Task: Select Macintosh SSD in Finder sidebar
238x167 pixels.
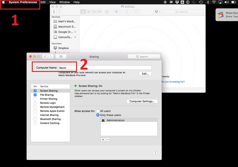Action: point(65,27)
